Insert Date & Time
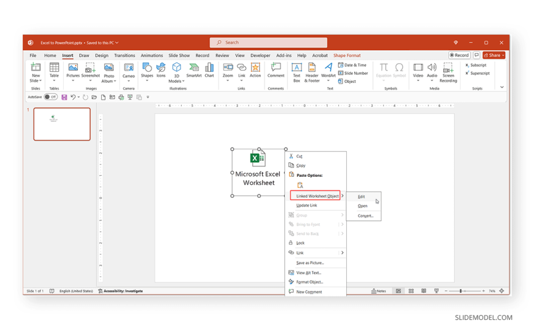534x331 pixels. [x=352, y=64]
